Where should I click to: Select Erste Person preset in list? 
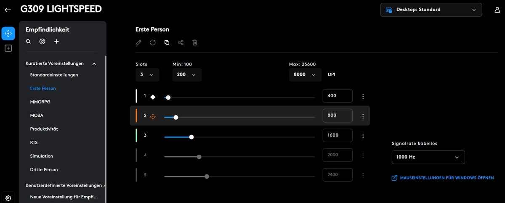[43, 88]
